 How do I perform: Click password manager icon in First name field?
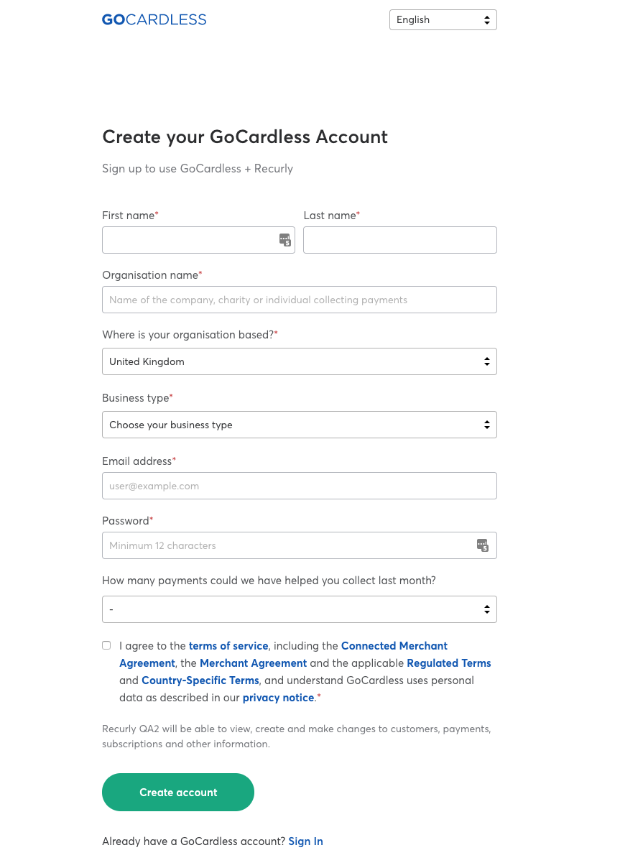(x=285, y=240)
